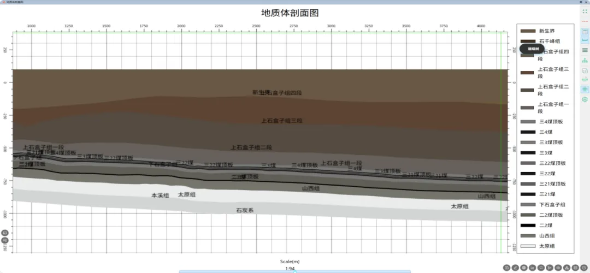The width and height of the screenshot is (590, 273).
Task: Click the rectangle screen icon in bottom toolbar
Action: point(541,268)
